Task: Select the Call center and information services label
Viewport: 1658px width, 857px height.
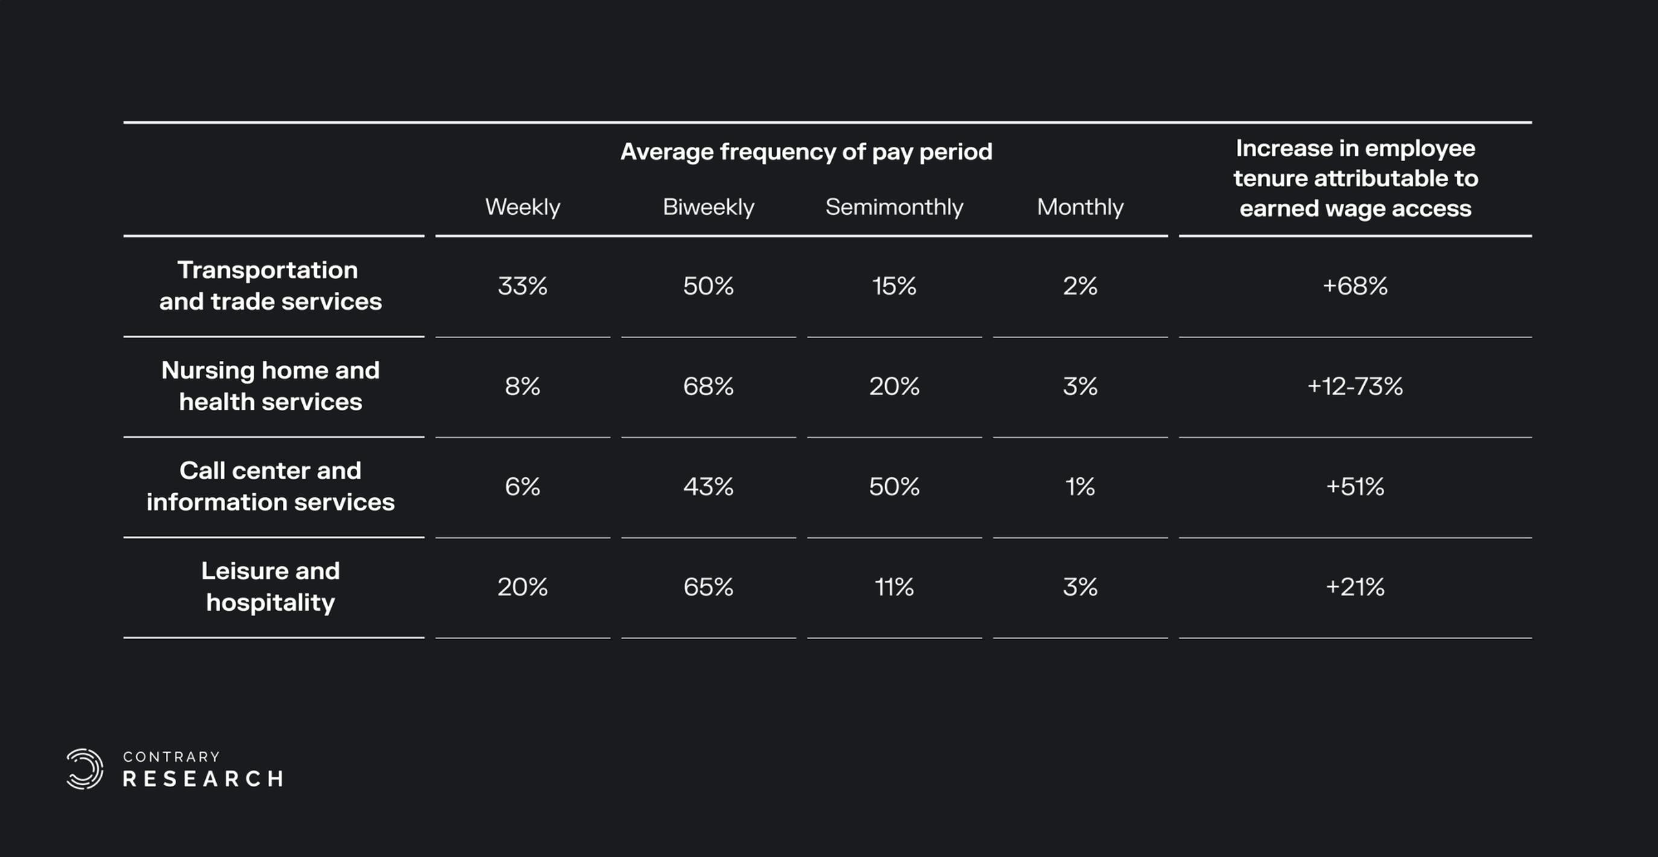Action: click(270, 486)
